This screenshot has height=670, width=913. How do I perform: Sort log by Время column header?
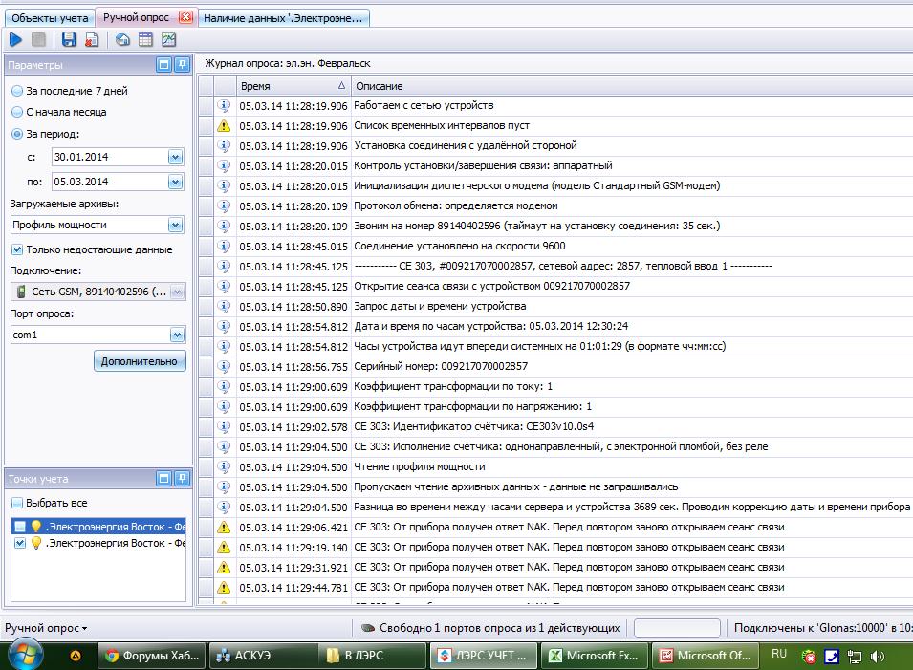(293, 86)
